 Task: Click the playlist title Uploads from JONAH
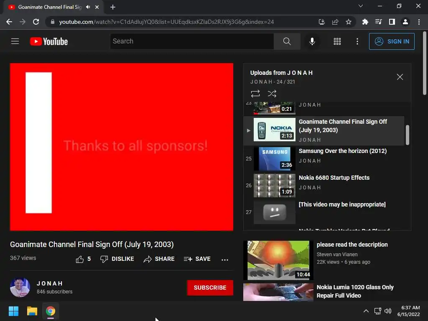click(x=281, y=73)
